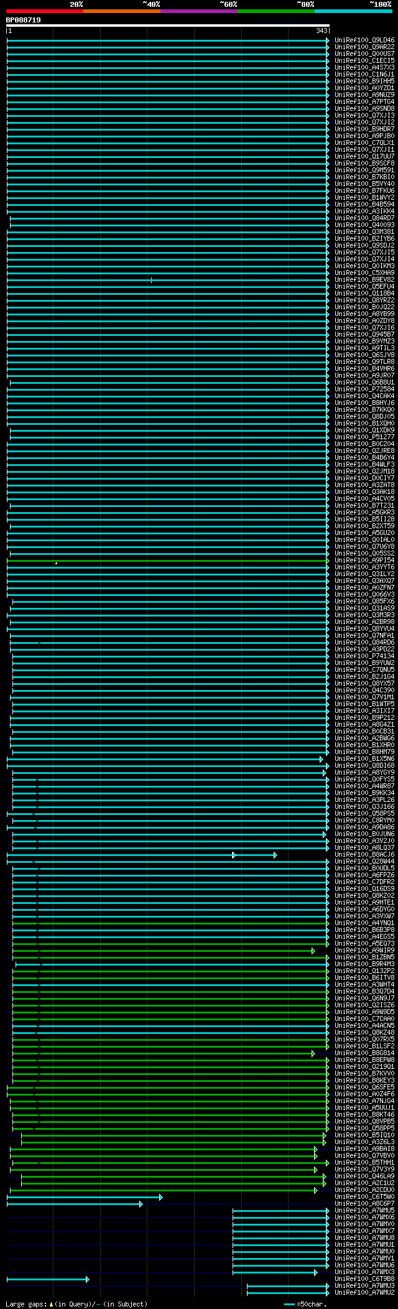
Task: Click the red 20% identity legend segment
Action: (x=45, y=11)
